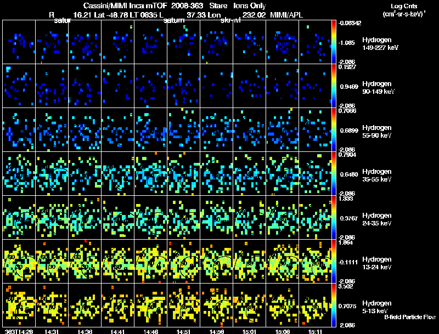Click the 'MIMI/APL' label

286,15
